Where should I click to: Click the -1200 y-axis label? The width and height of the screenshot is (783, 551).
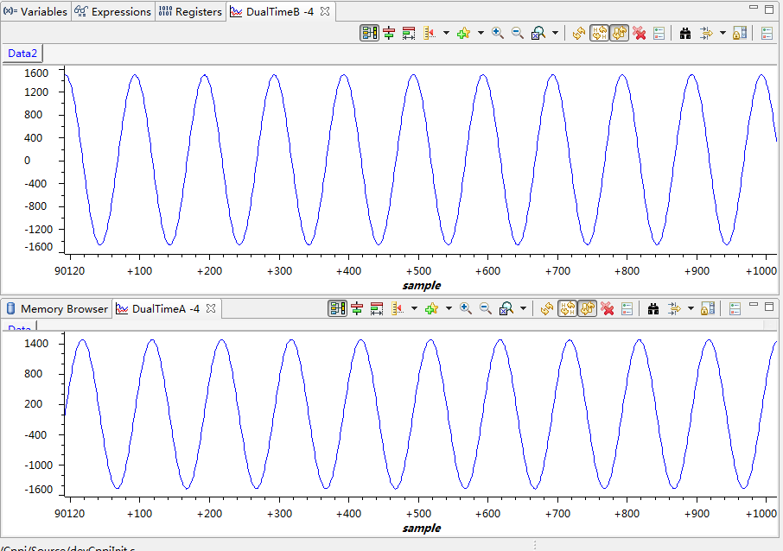tap(38, 230)
